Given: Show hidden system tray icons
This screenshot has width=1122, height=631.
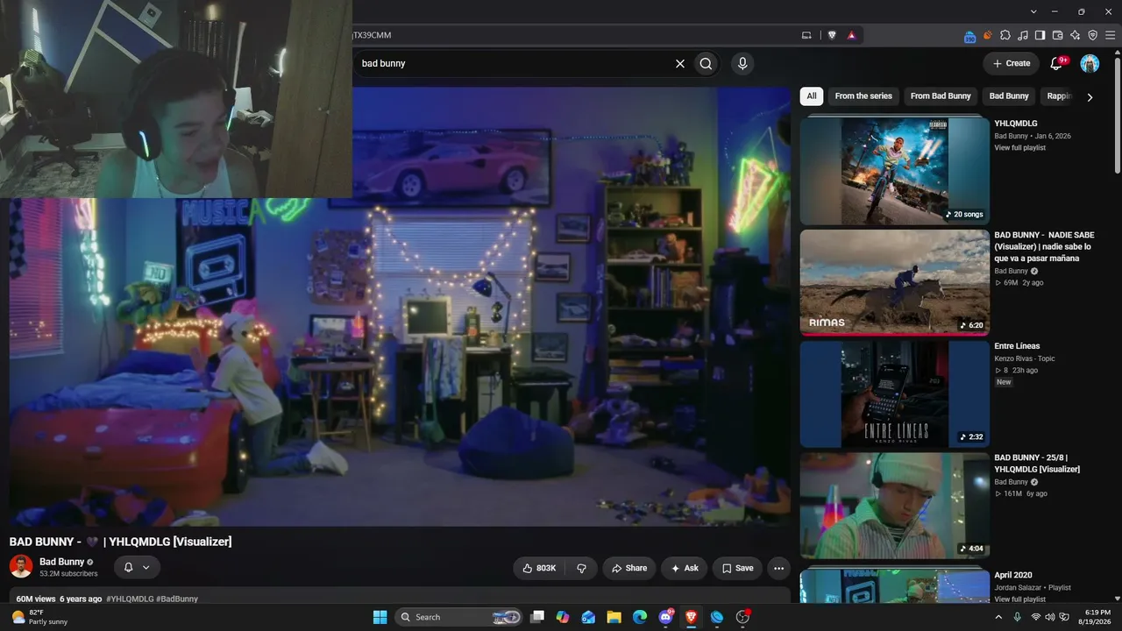Looking at the screenshot, I should tap(998, 617).
